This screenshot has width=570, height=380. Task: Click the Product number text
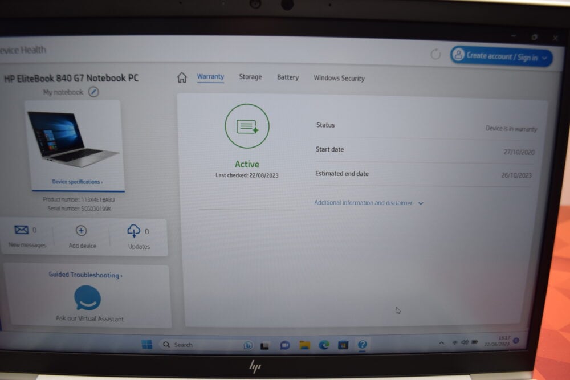coord(79,199)
